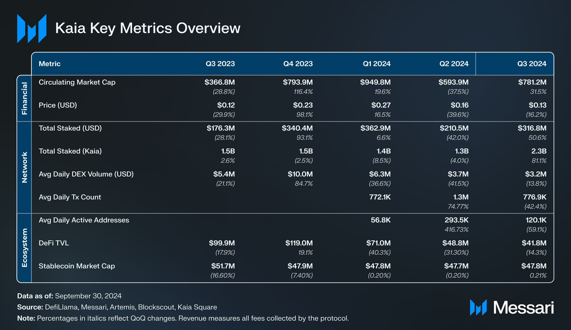Image resolution: width=571 pixels, height=330 pixels.
Task: Click the 'Avg Daily DEX Volume (USD)' label
Action: pyautogui.click(x=86, y=174)
